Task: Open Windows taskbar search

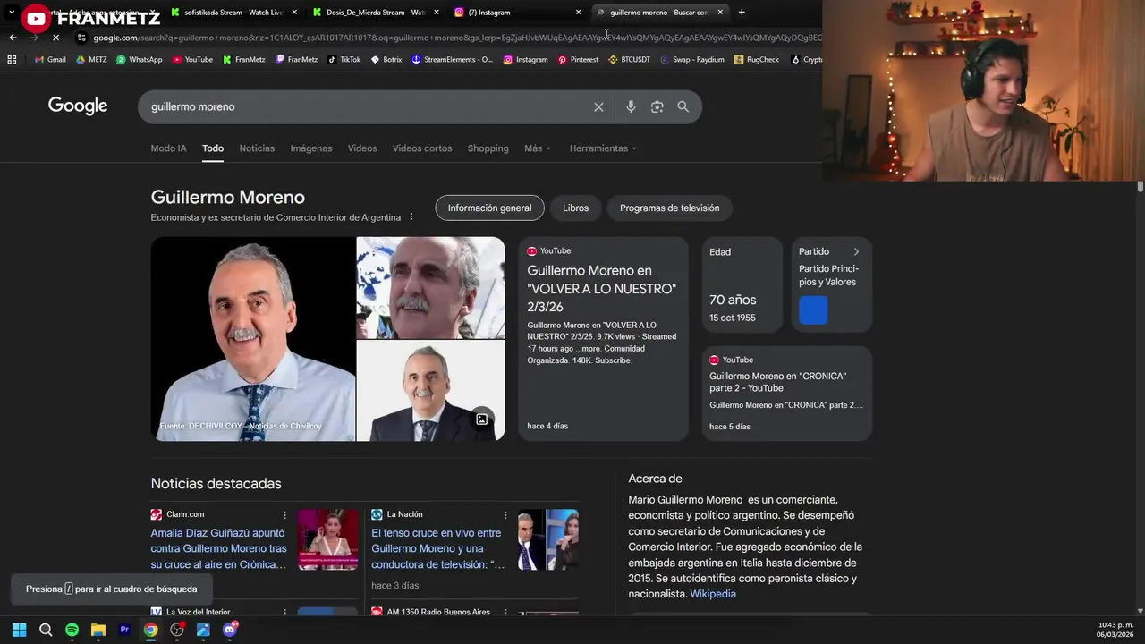Action: coord(46,630)
